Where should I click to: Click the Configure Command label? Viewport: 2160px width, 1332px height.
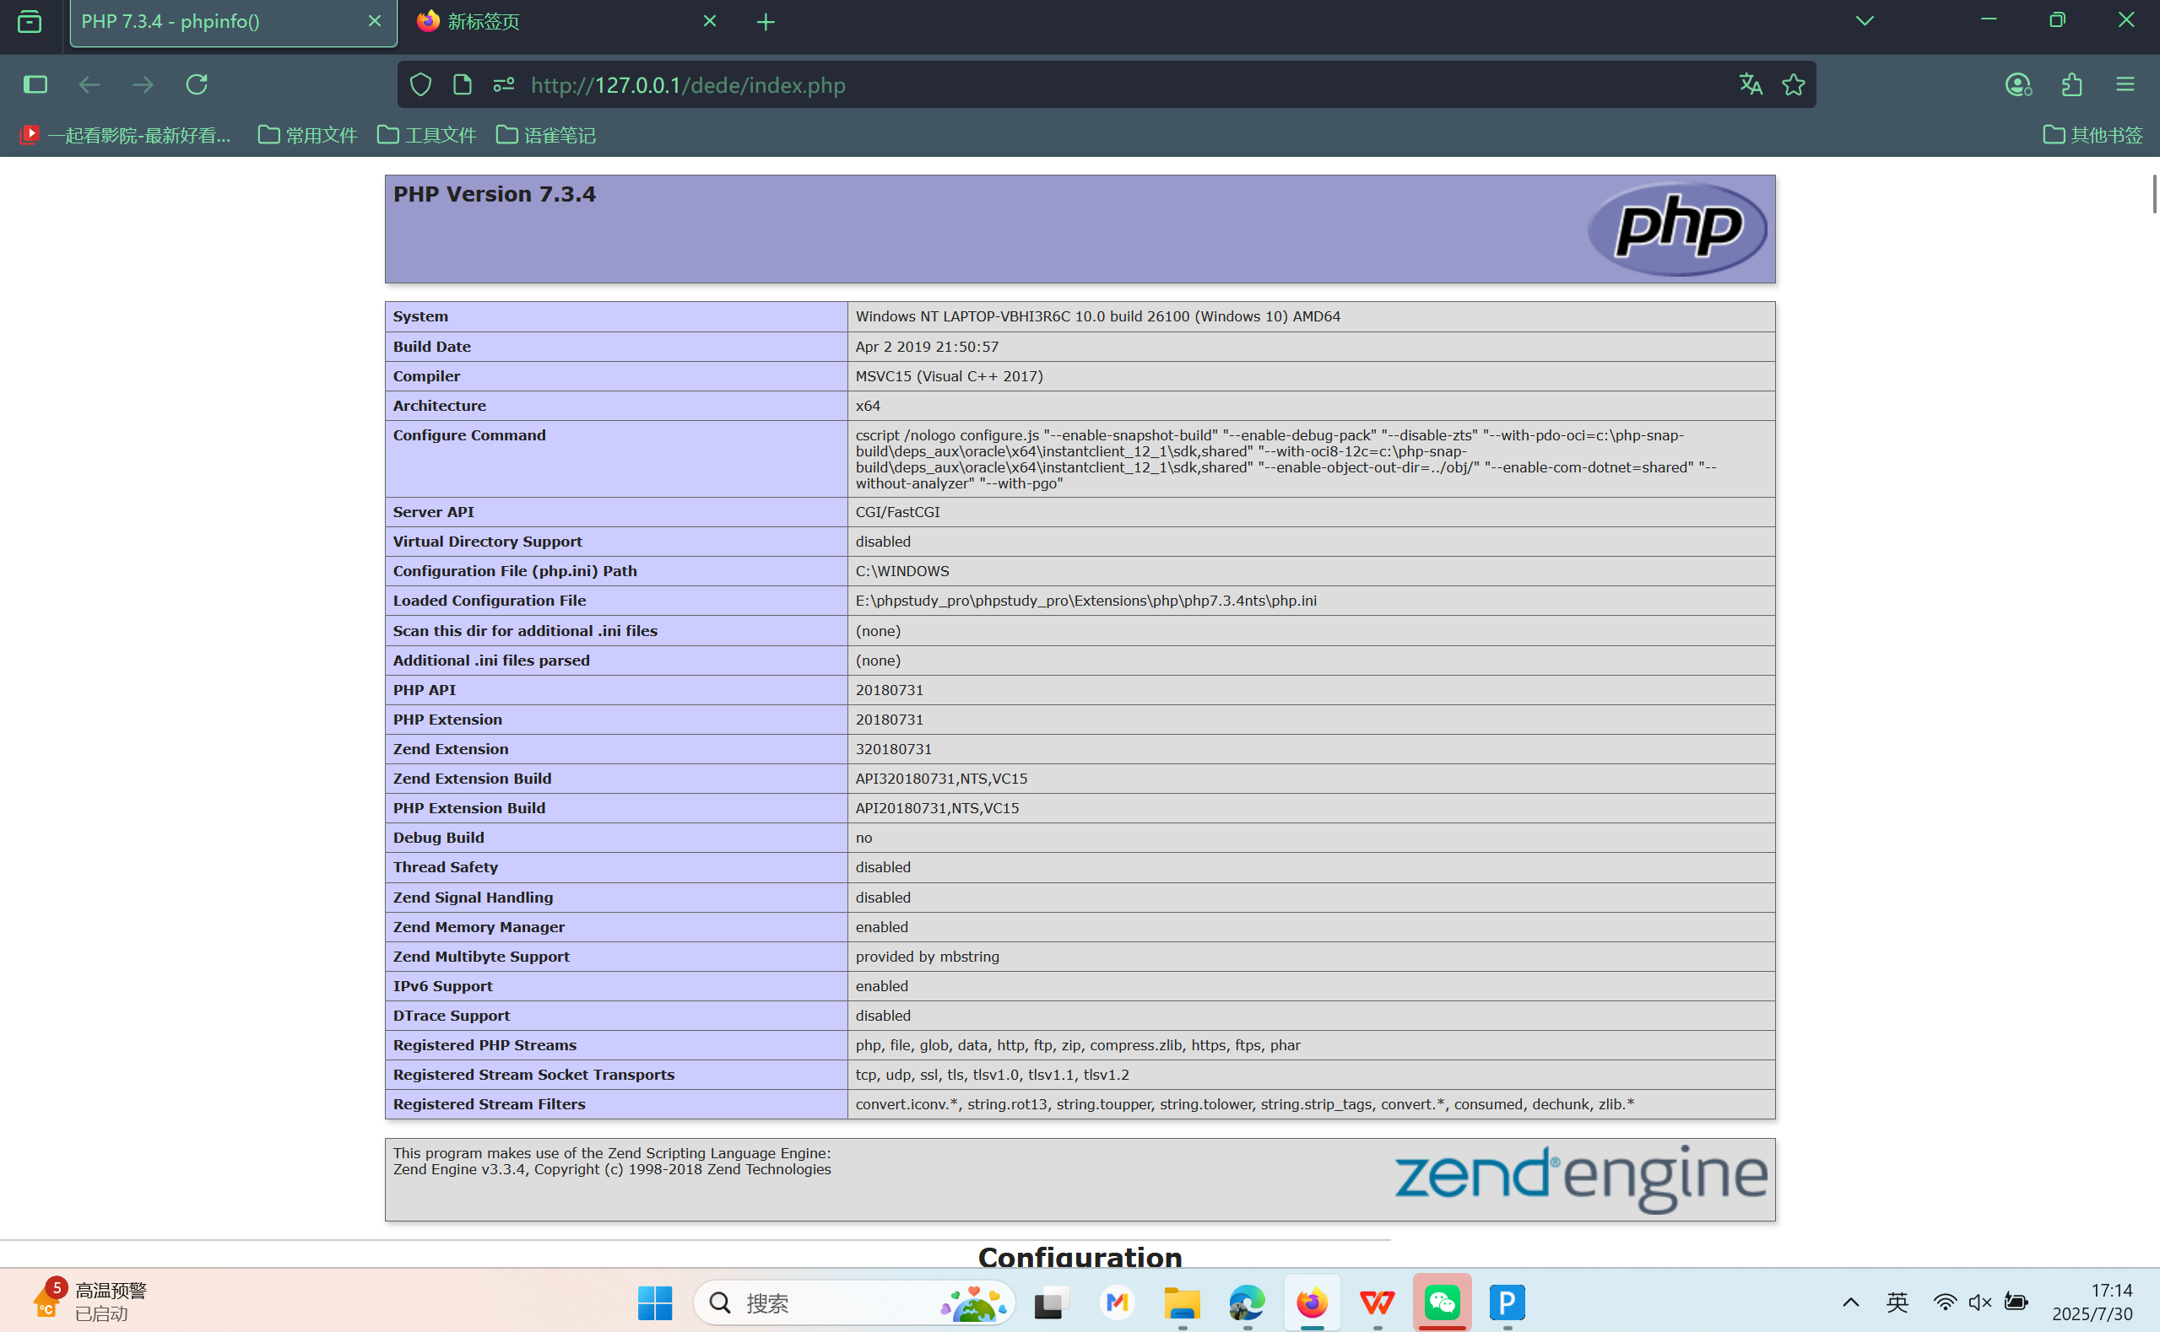(468, 435)
